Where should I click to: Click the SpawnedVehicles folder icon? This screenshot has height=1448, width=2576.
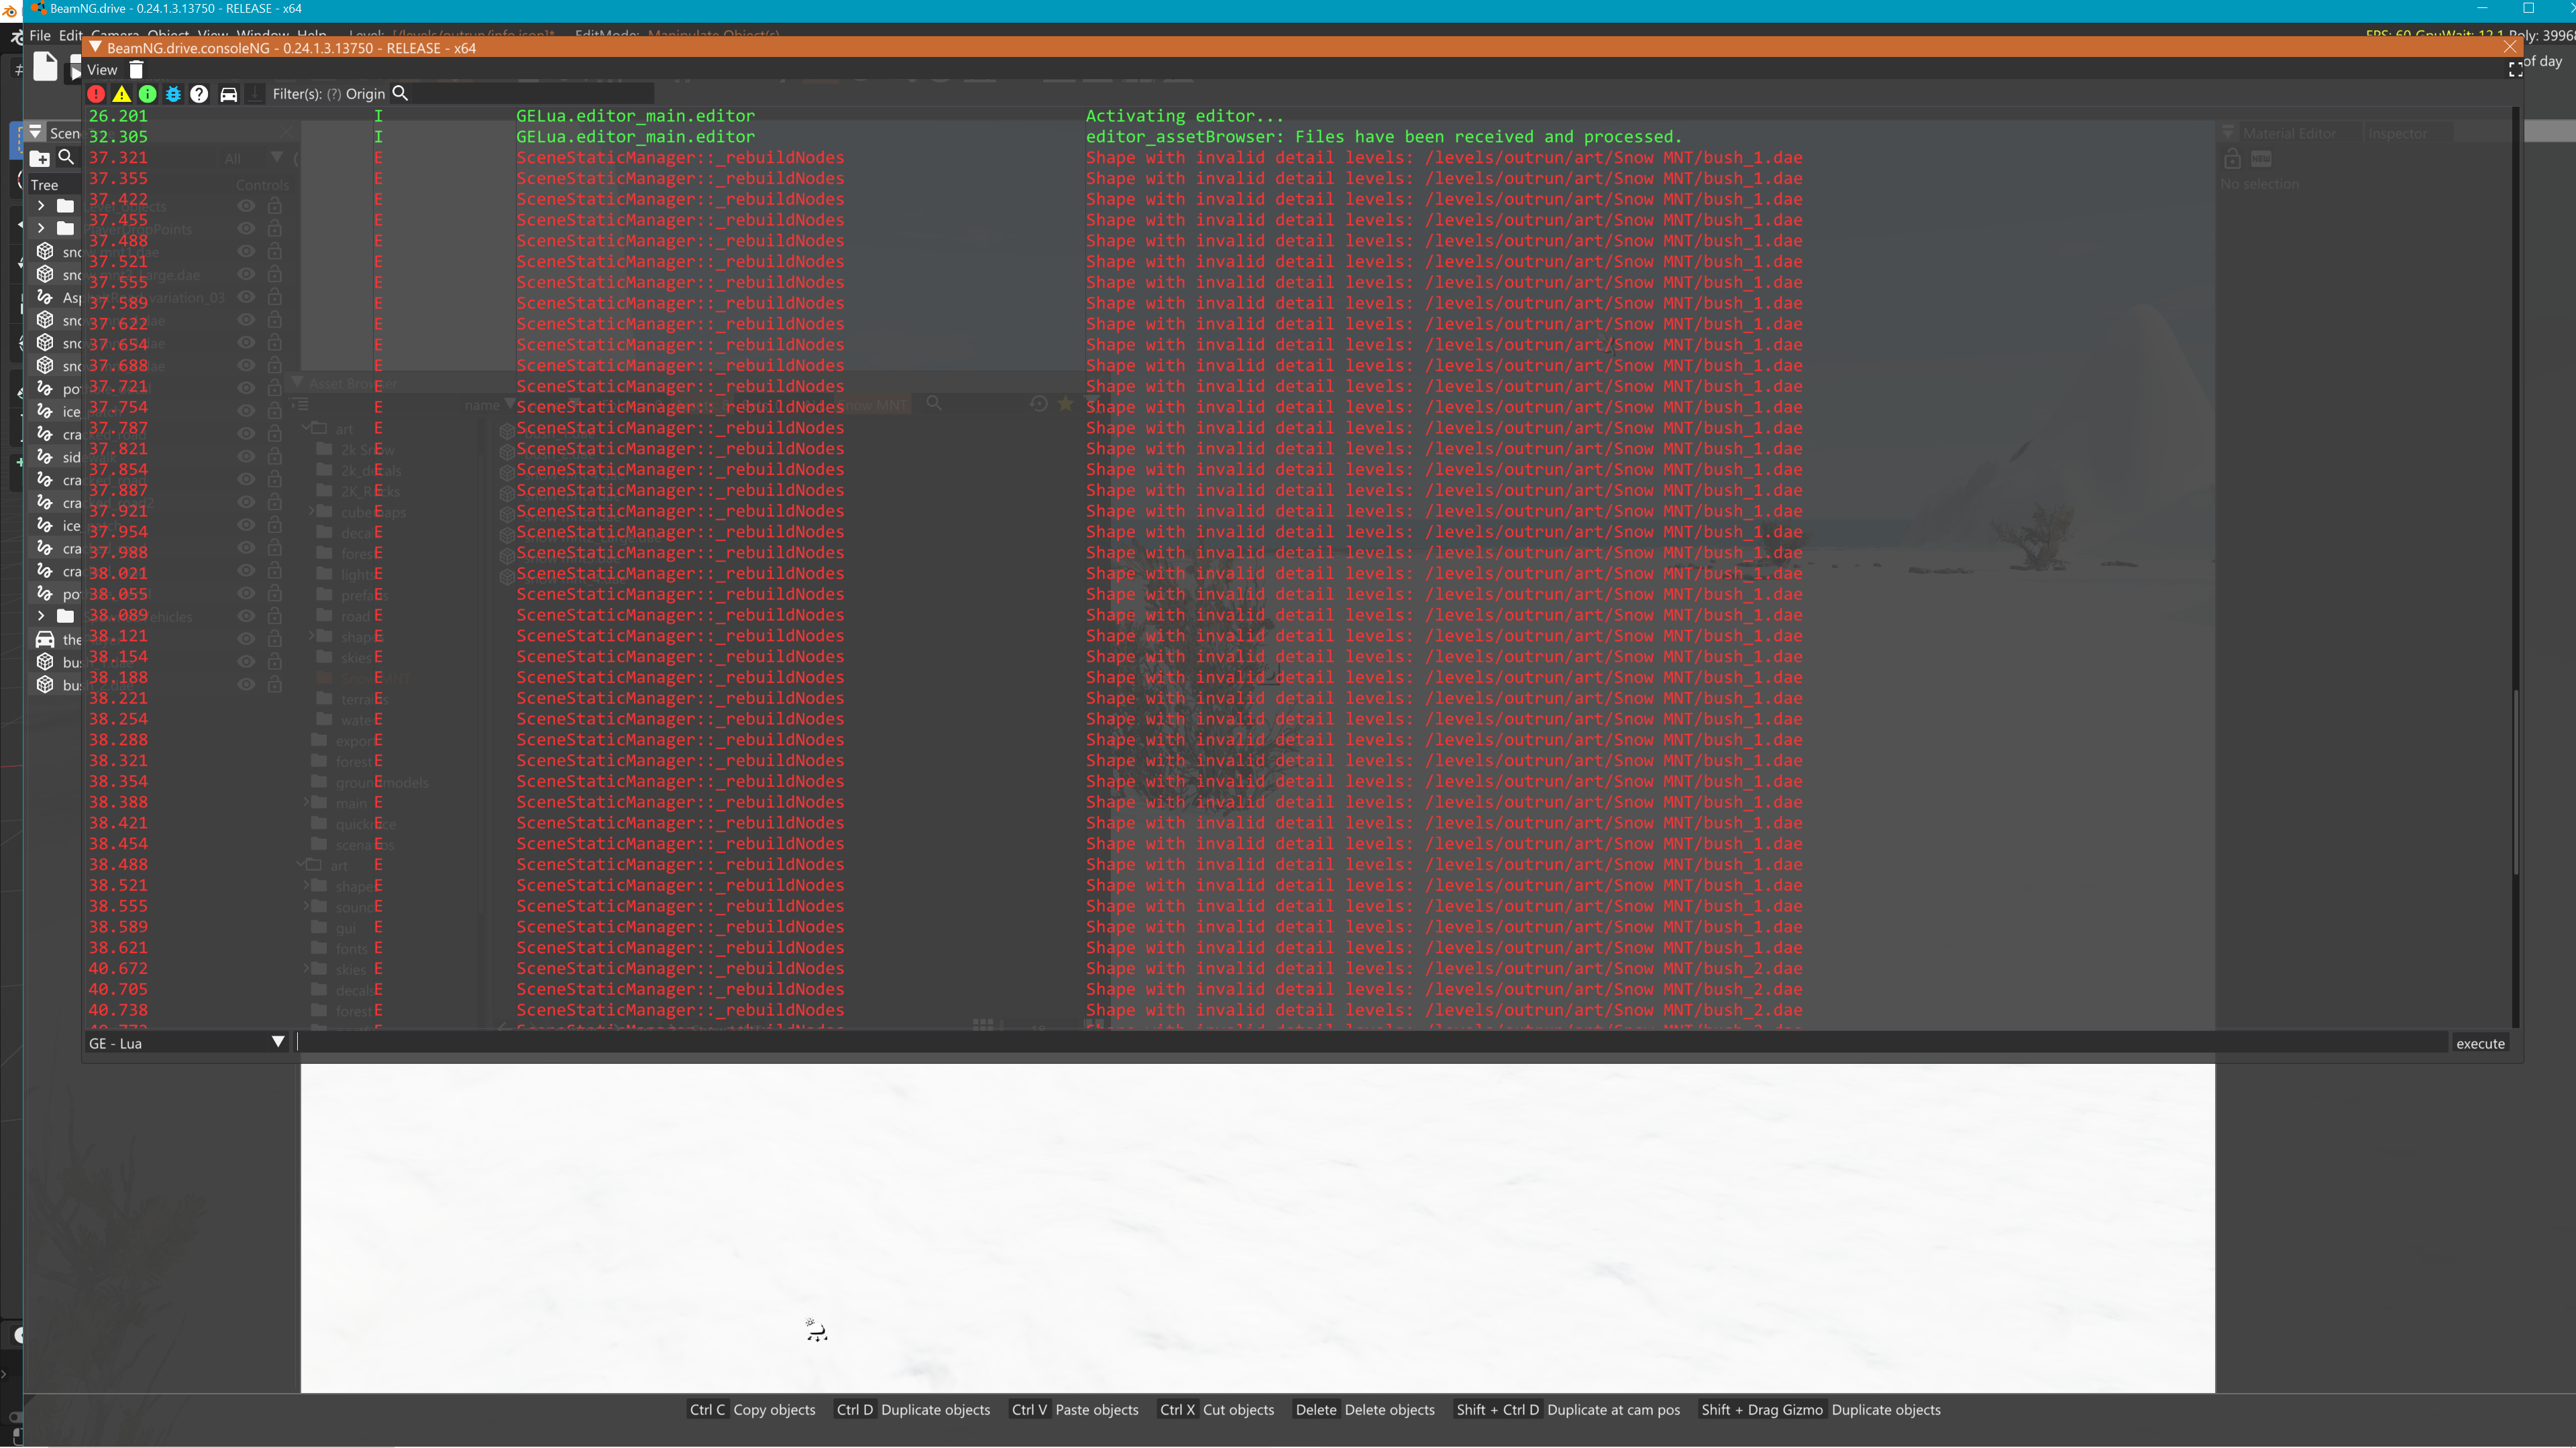pos(66,615)
